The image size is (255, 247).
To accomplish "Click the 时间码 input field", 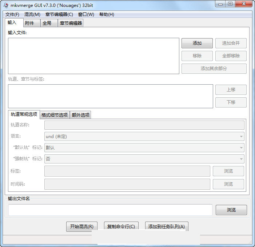I will pos(127,184).
